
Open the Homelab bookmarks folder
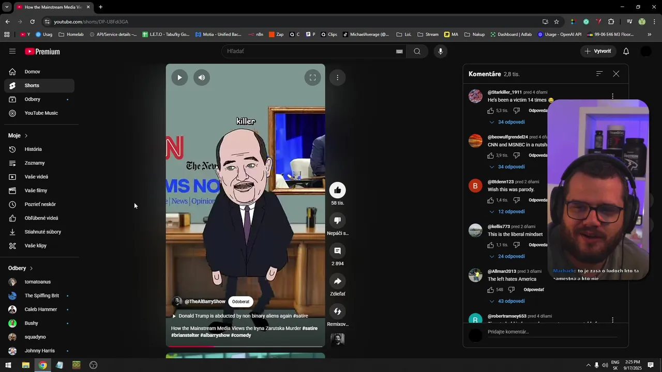[71, 35]
